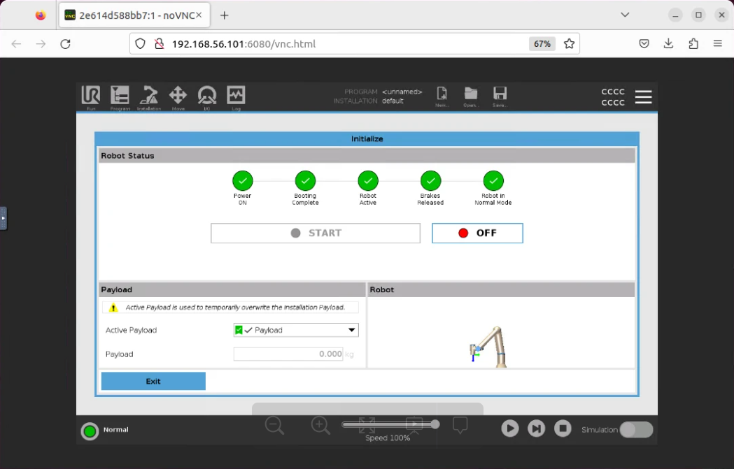The height and width of the screenshot is (469, 734).
Task: Toggle the Simulation switch
Action: click(636, 429)
